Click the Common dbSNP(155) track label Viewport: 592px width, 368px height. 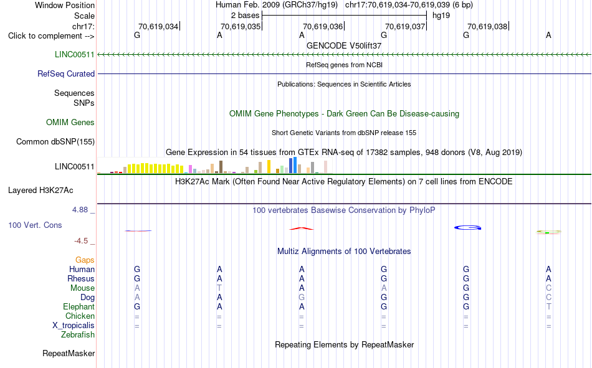55,141
